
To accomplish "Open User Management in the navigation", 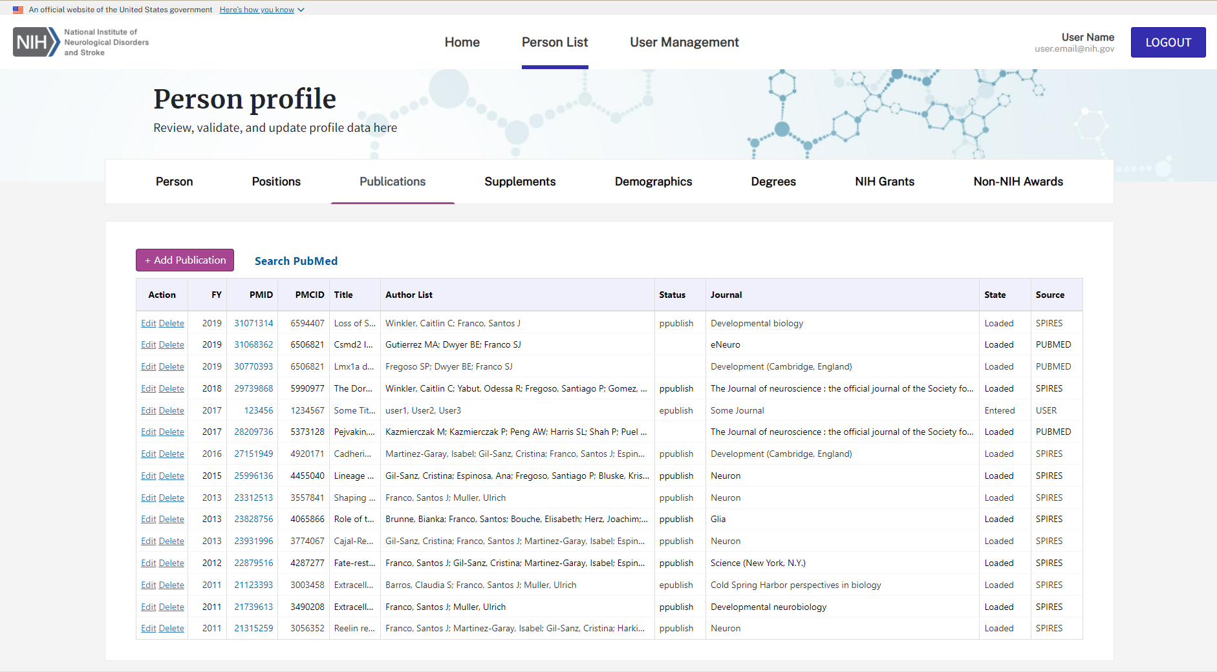I will pos(684,42).
